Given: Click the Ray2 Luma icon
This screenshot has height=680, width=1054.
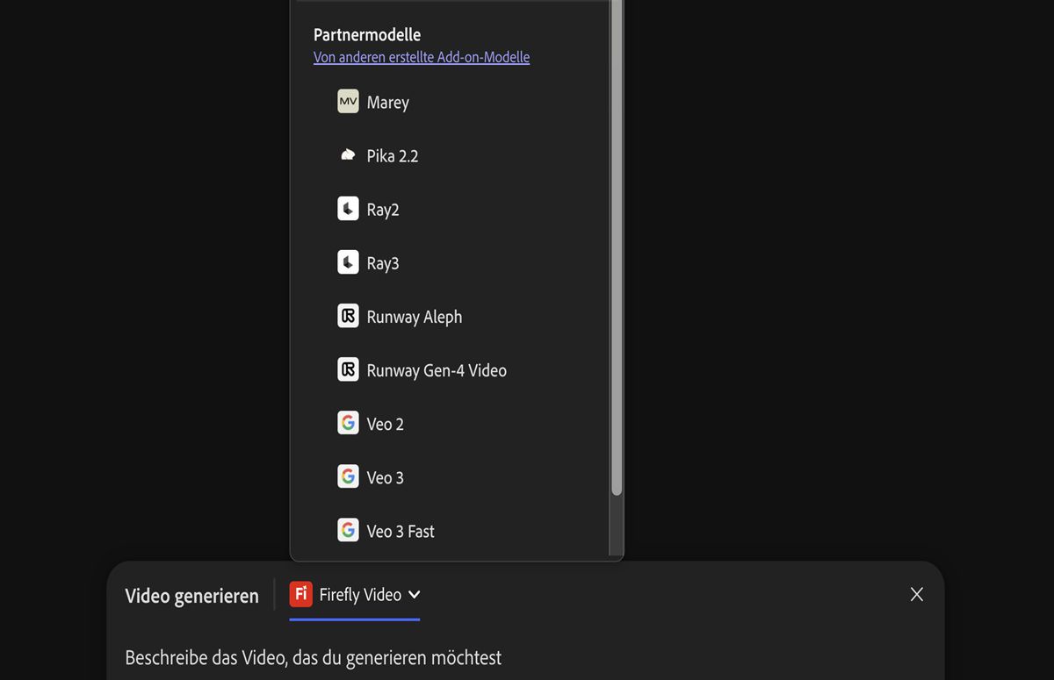Looking at the screenshot, I should click(x=348, y=209).
